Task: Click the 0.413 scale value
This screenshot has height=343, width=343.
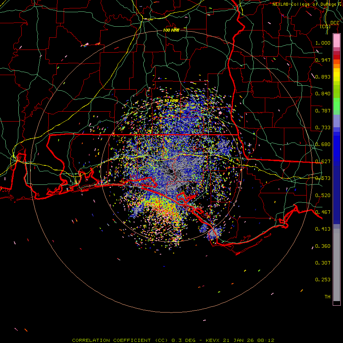Action: 323,229
